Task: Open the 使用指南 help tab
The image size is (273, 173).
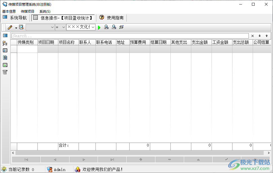Action: point(112,18)
